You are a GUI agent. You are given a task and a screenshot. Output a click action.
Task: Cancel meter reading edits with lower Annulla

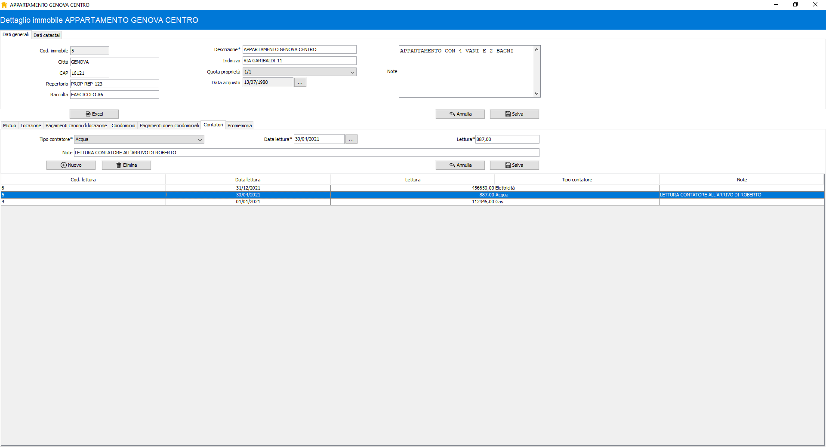point(460,165)
